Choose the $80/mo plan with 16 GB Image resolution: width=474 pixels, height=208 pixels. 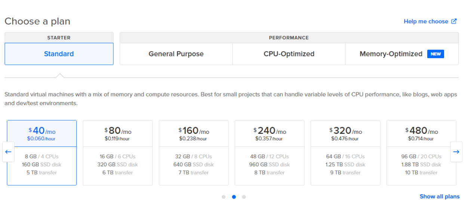click(x=118, y=152)
